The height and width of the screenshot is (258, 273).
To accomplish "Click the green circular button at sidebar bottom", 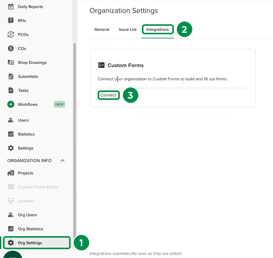I will click(13, 255).
